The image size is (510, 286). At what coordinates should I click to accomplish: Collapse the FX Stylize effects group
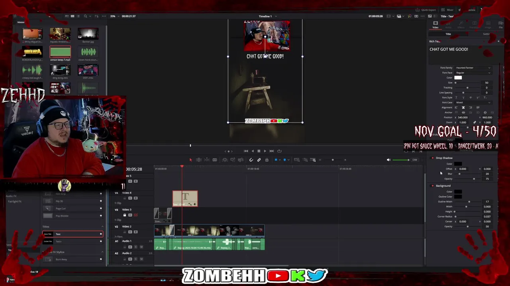(x=102, y=252)
